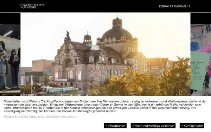Open the Weitere Hinweise link
This screenshot has width=211, height=132.
click(x=16, y=116)
